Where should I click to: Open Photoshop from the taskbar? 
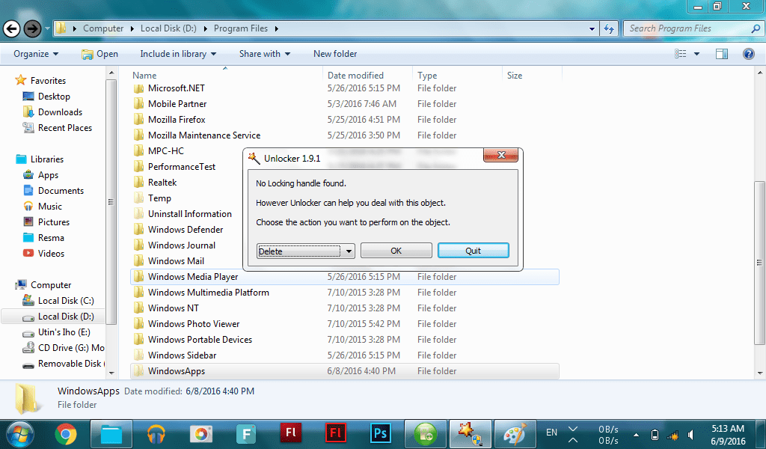(x=380, y=434)
